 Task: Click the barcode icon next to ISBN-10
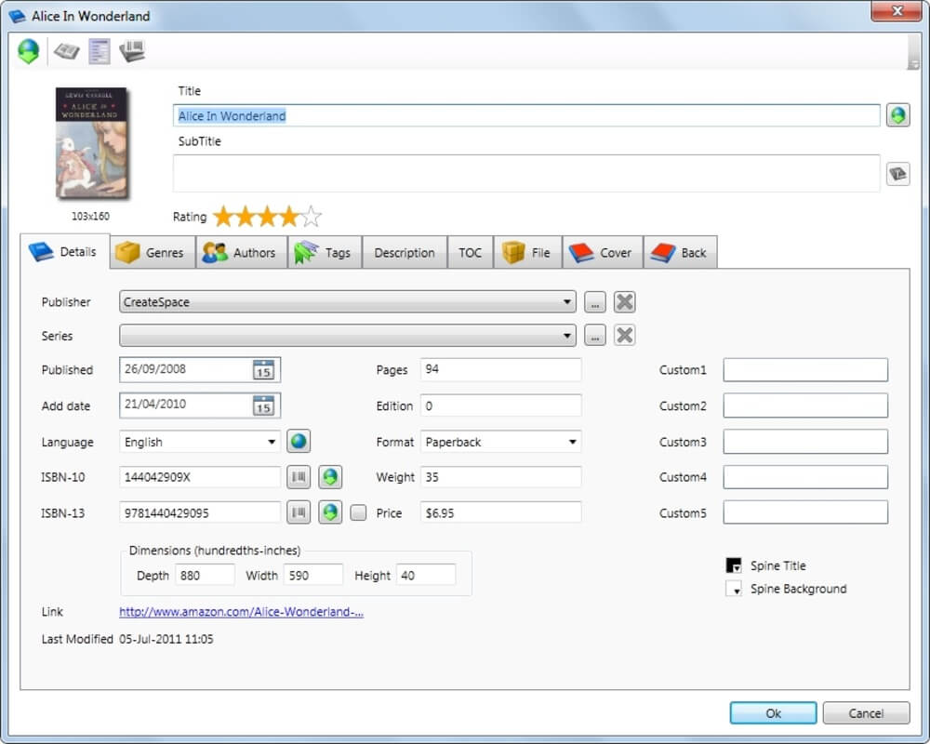[x=298, y=477]
